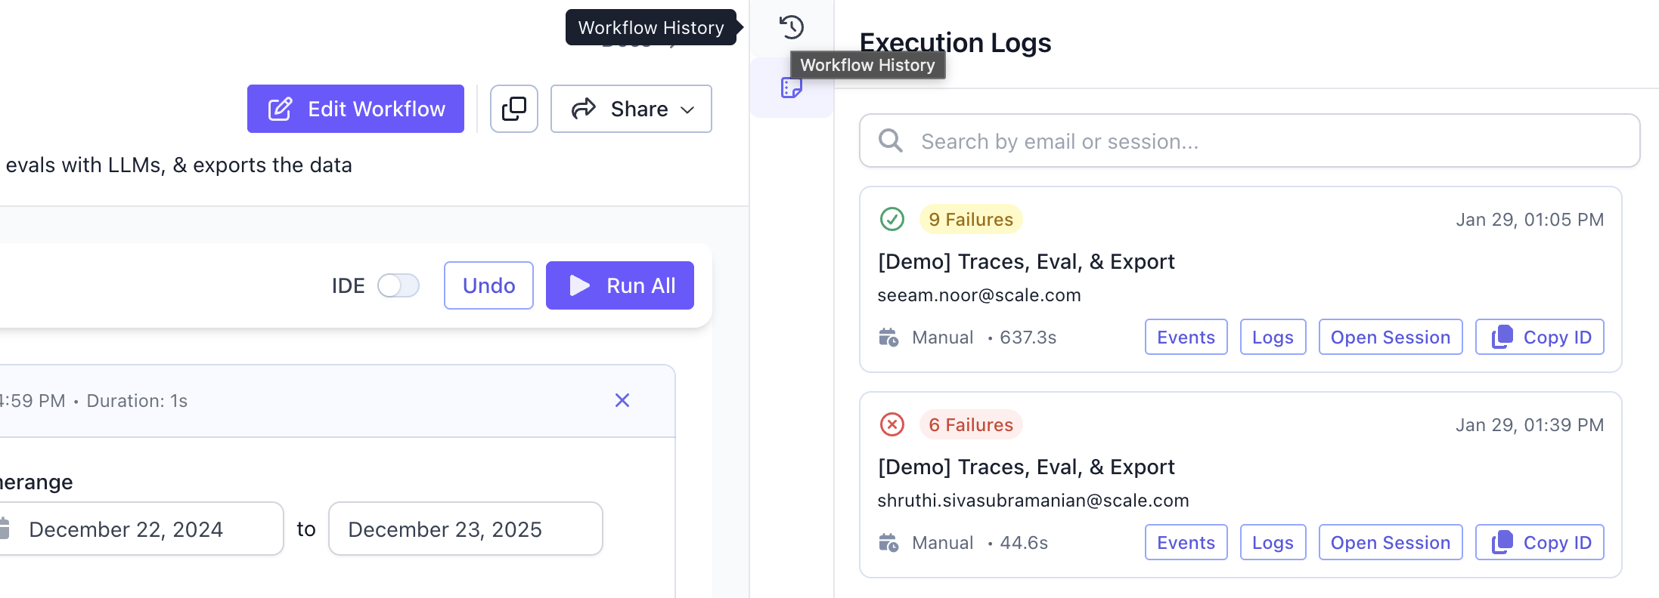This screenshot has height=598, width=1659.
Task: Click shruthi.sivasubramanian@scale.com email text
Action: tap(1033, 501)
